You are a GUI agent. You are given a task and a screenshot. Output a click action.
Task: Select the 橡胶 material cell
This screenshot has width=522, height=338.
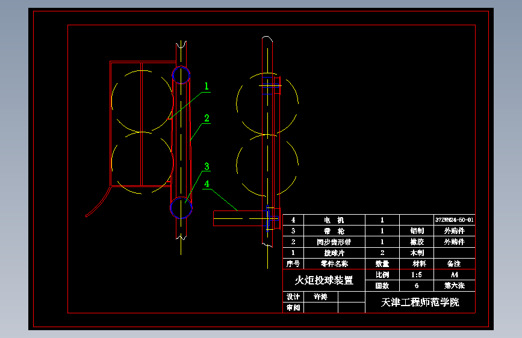[x=417, y=242]
